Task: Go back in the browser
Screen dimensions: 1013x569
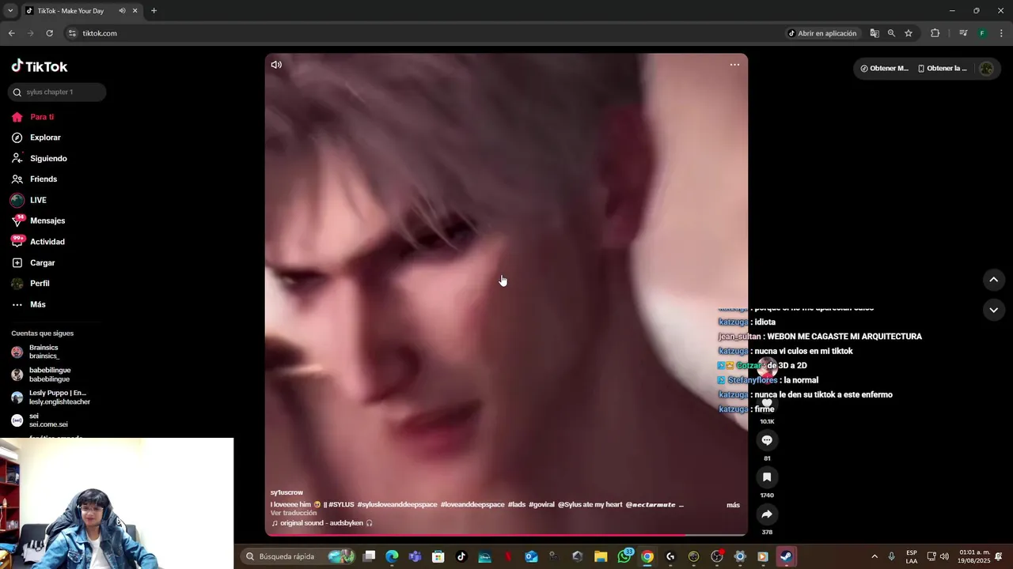Action: pos(11,33)
